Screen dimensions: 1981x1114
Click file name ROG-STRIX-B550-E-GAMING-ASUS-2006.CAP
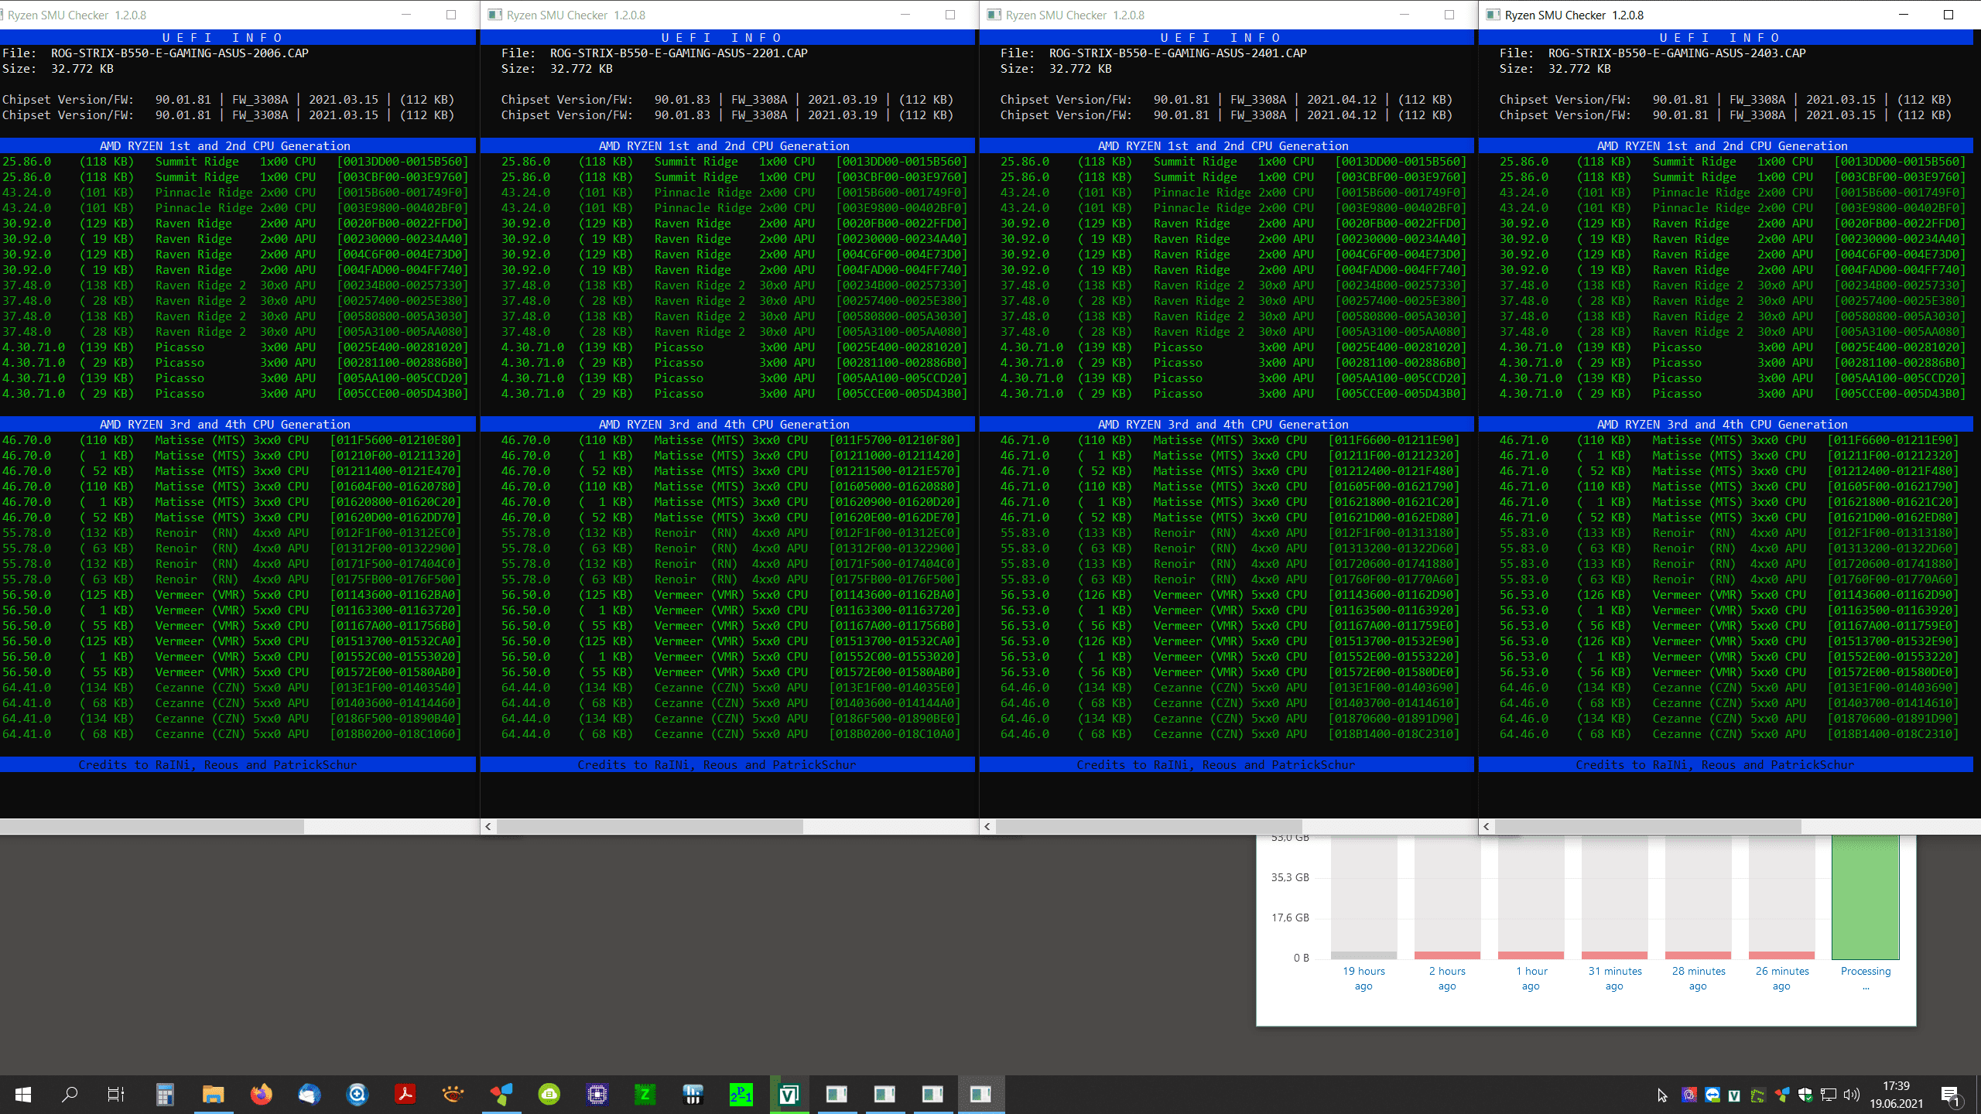(180, 53)
